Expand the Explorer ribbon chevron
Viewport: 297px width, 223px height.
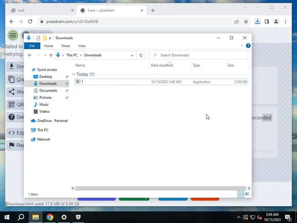242,46
